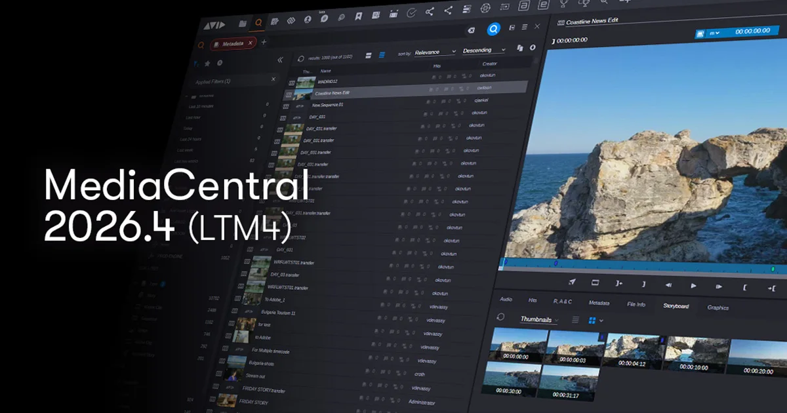Click the send-to paper plane icon under player
Image resolution: width=787 pixels, height=413 pixels.
572,282
